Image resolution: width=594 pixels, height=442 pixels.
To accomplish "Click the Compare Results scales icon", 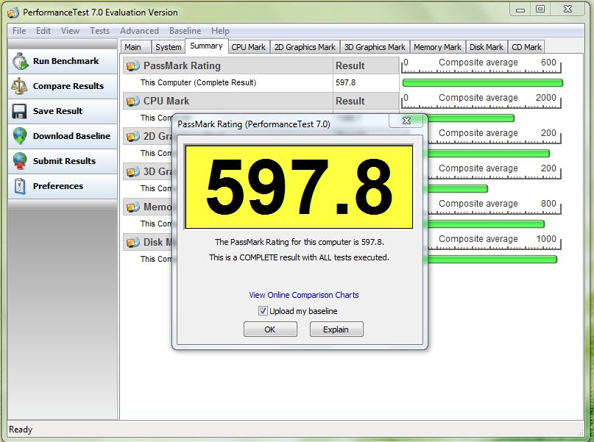I will tap(19, 86).
